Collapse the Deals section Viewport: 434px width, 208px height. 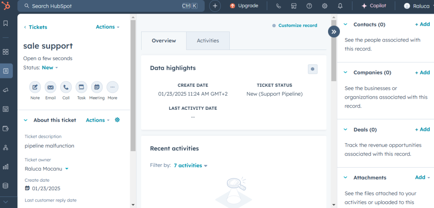tap(345, 130)
